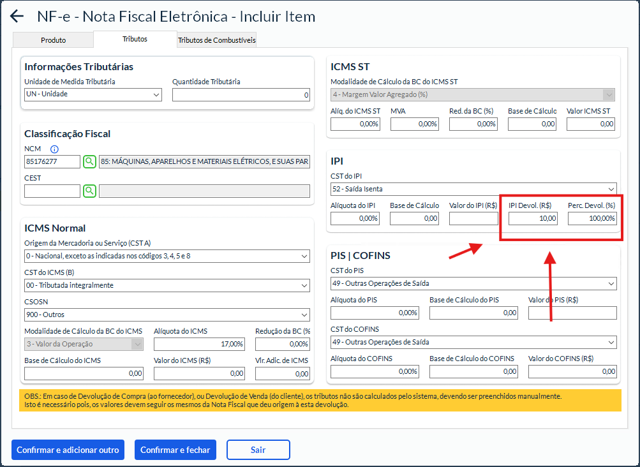Click Confirmar e adicionar outro button

[68, 450]
